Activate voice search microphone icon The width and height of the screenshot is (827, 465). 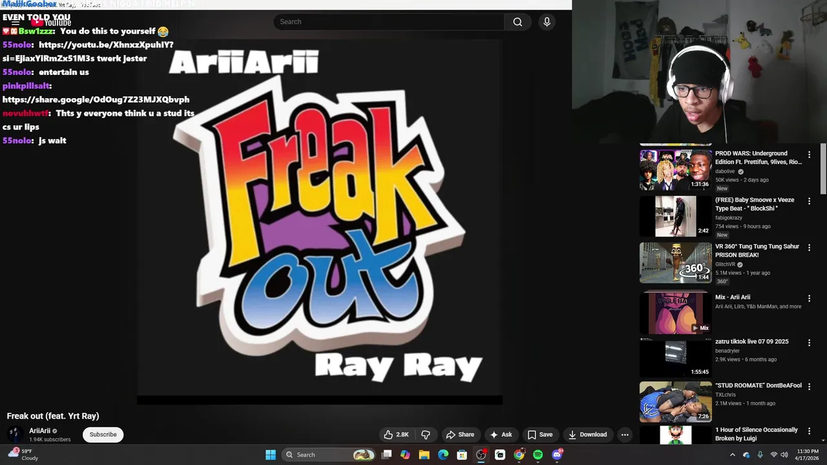[547, 22]
